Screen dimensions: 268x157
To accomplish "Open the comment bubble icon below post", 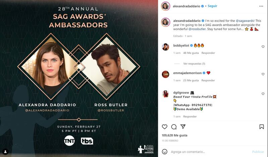I will coord(174,127).
